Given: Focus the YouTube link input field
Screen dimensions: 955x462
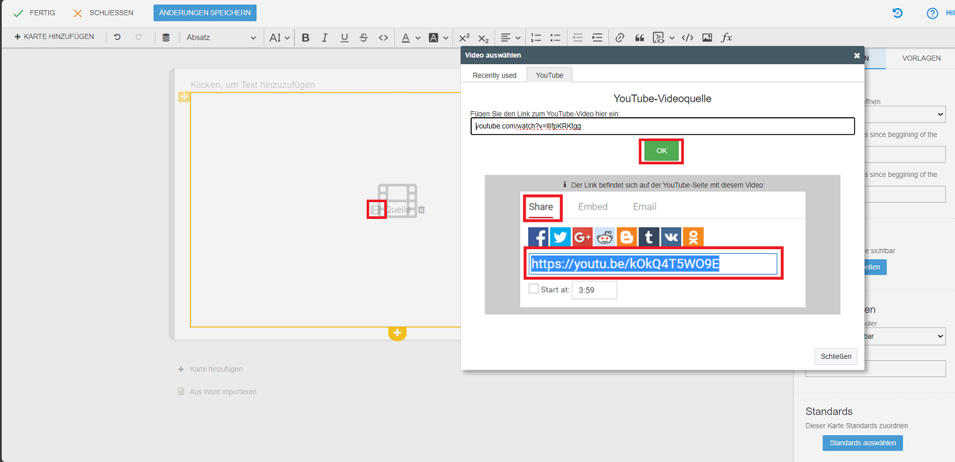Looking at the screenshot, I should [x=663, y=126].
